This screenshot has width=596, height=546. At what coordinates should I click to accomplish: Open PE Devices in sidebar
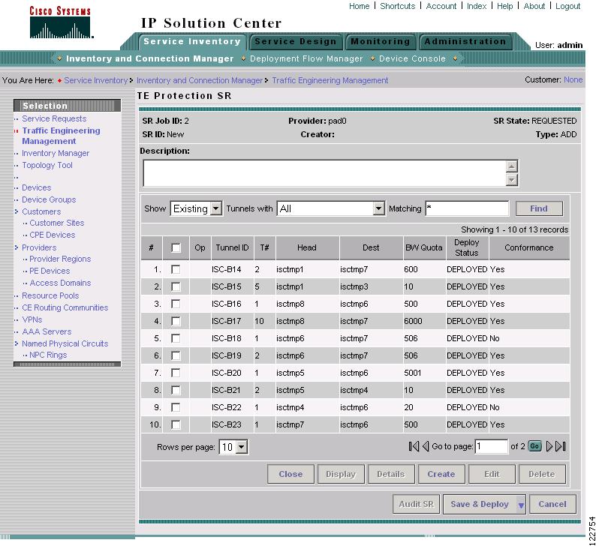[x=50, y=271]
